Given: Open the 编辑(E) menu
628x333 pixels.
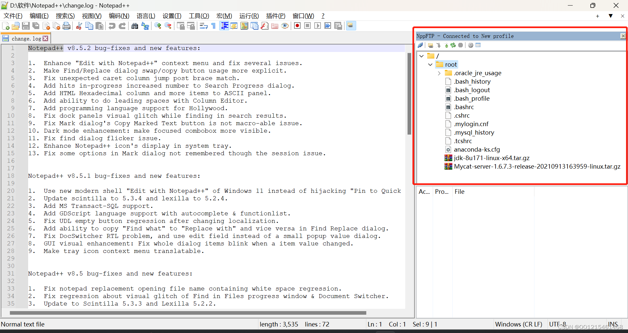Looking at the screenshot, I should [39, 16].
